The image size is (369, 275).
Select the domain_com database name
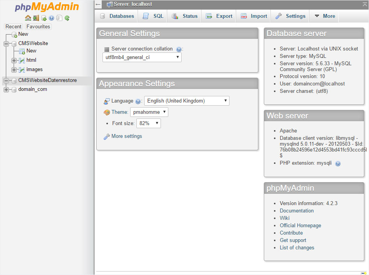tap(33, 89)
